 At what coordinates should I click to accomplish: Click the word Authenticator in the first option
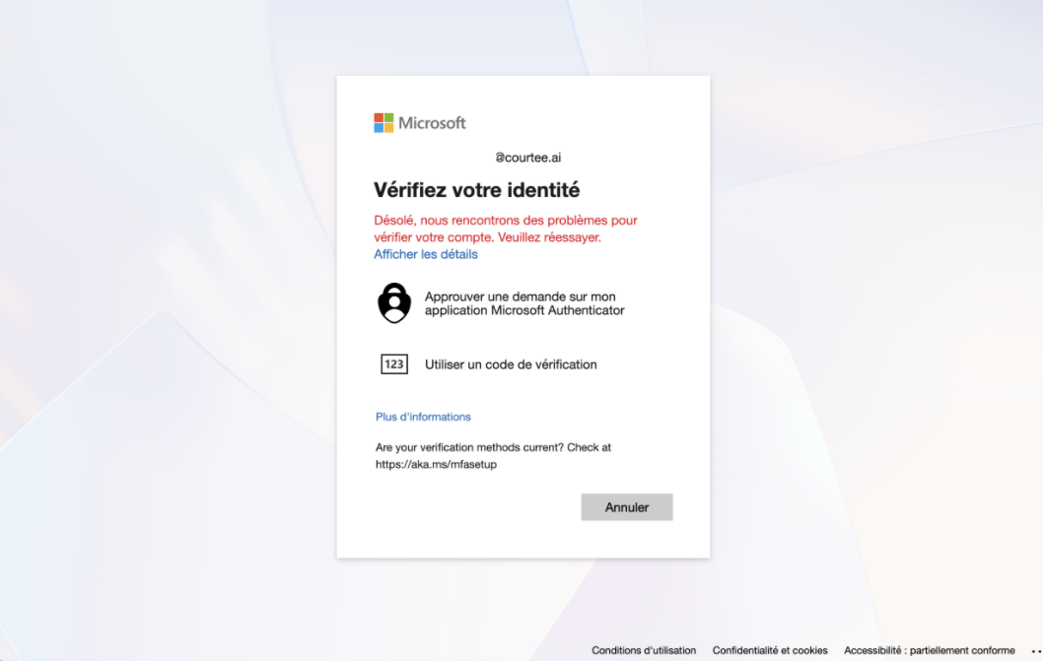coord(587,310)
